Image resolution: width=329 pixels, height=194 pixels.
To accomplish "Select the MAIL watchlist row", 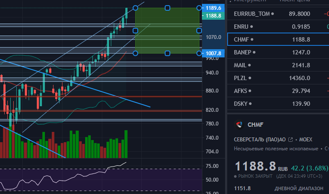I will coord(278,65).
